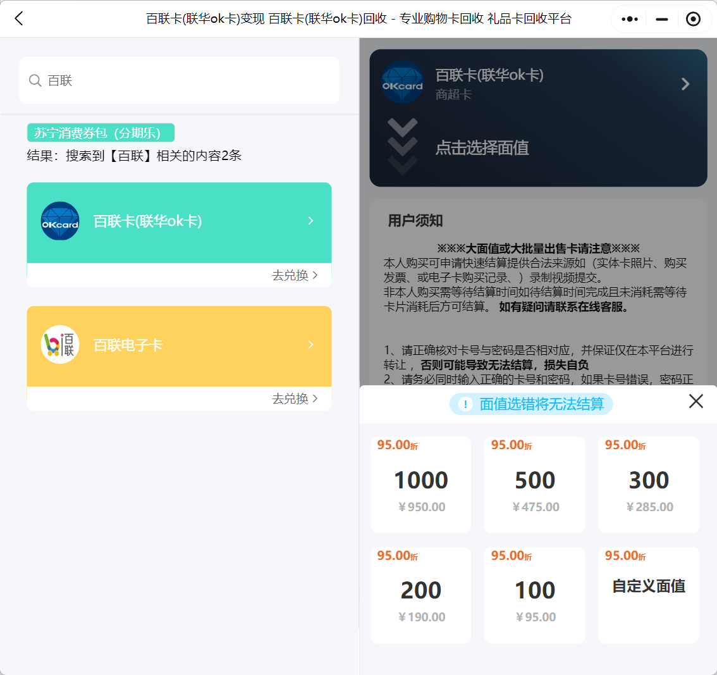Viewport: 717px width, 675px height.
Task: Click the 商超卡 category label
Action: tap(453, 95)
